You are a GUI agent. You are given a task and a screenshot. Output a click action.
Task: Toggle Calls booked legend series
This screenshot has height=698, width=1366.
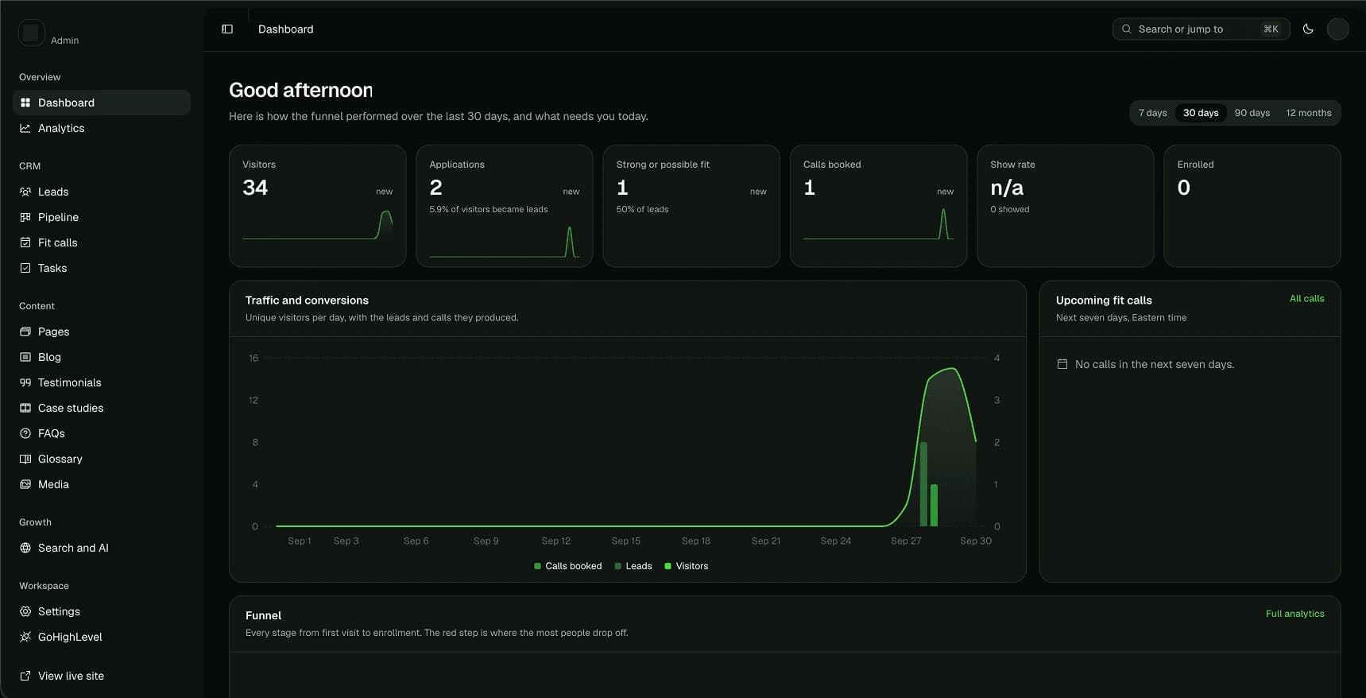click(567, 566)
